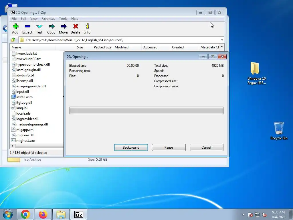This screenshot has width=293, height=220.
Task: Click the Cancel button
Action: 207,148
